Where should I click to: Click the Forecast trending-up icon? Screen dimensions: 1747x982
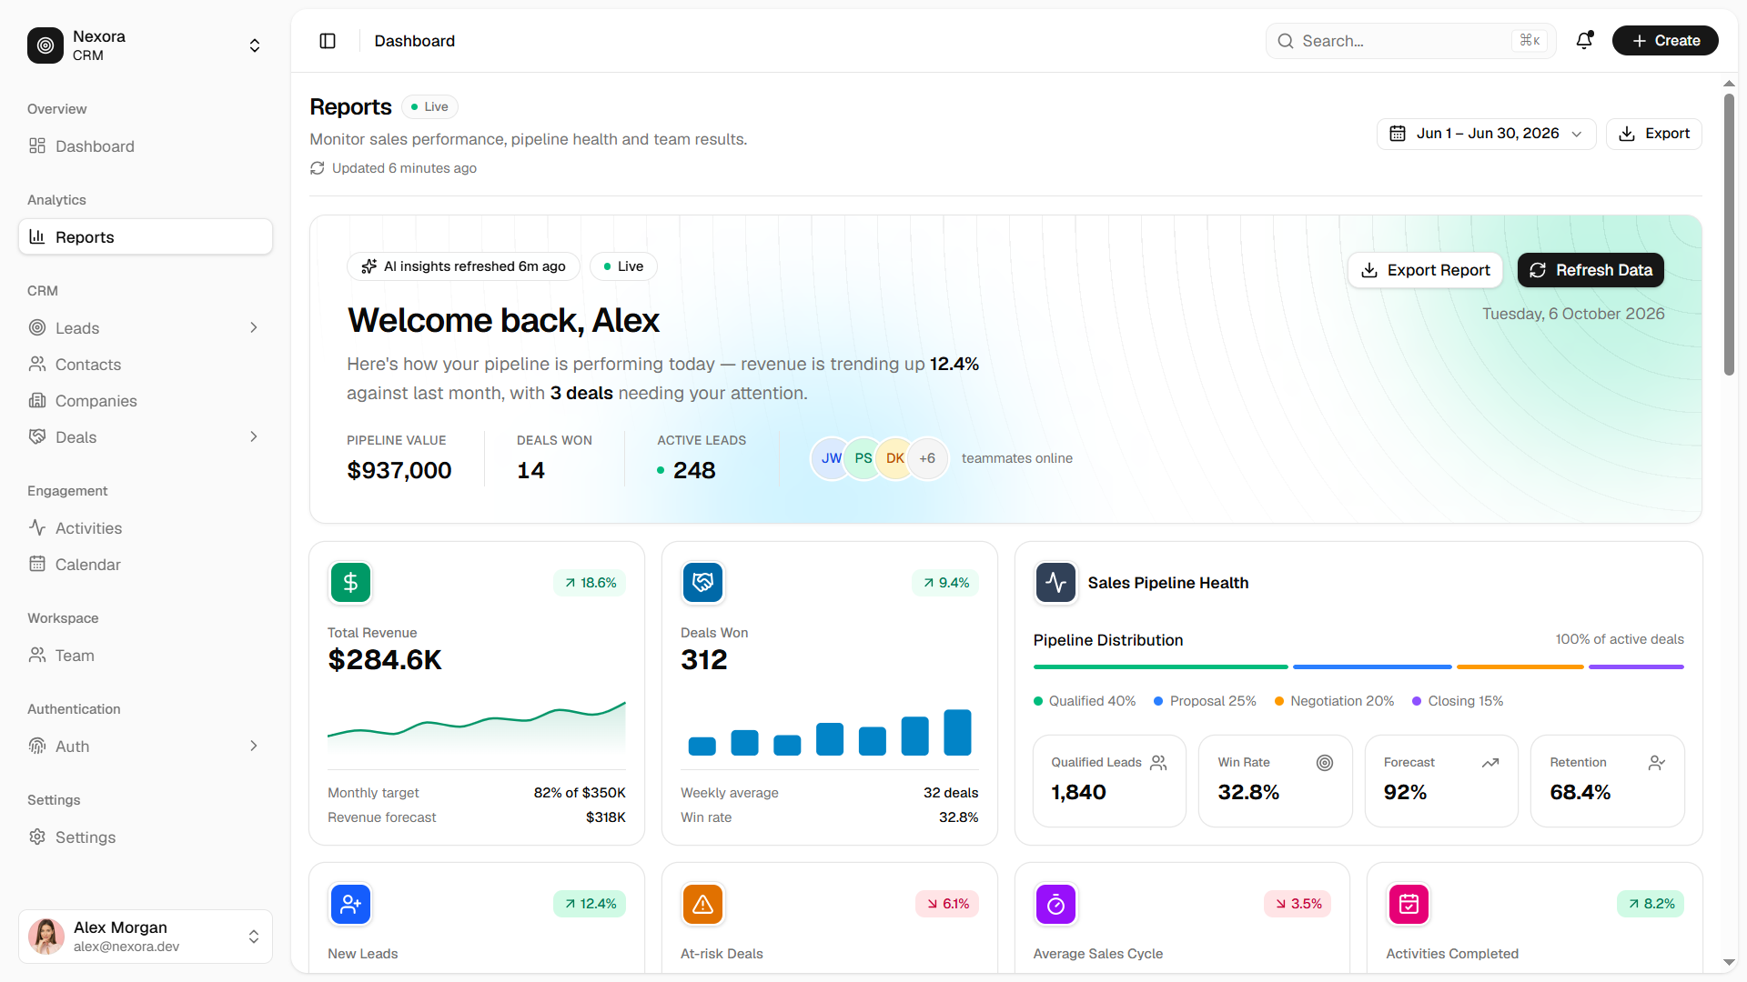click(1490, 763)
